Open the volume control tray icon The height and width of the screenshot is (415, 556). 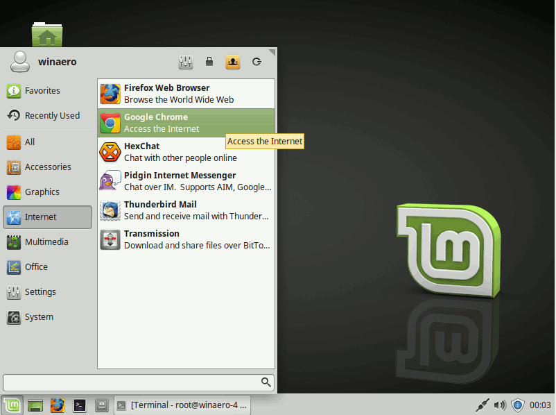point(500,405)
